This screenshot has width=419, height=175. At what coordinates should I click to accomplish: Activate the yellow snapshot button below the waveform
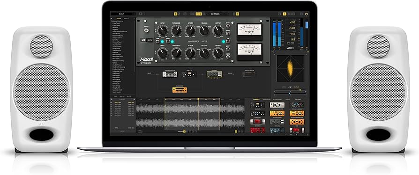click(x=184, y=131)
